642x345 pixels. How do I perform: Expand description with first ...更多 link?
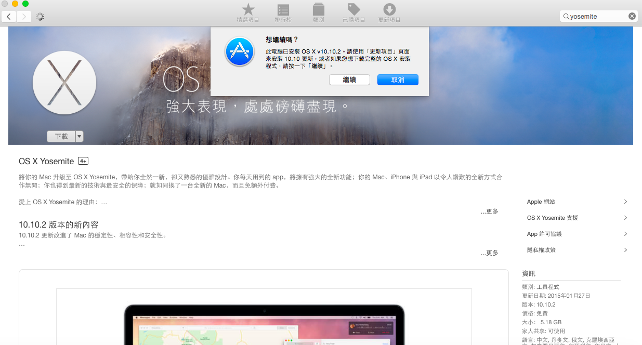[x=489, y=211]
